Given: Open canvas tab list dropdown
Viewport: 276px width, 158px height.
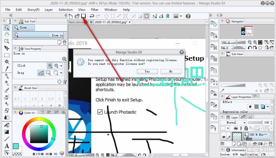Looking at the screenshot, I should pos(207,22).
